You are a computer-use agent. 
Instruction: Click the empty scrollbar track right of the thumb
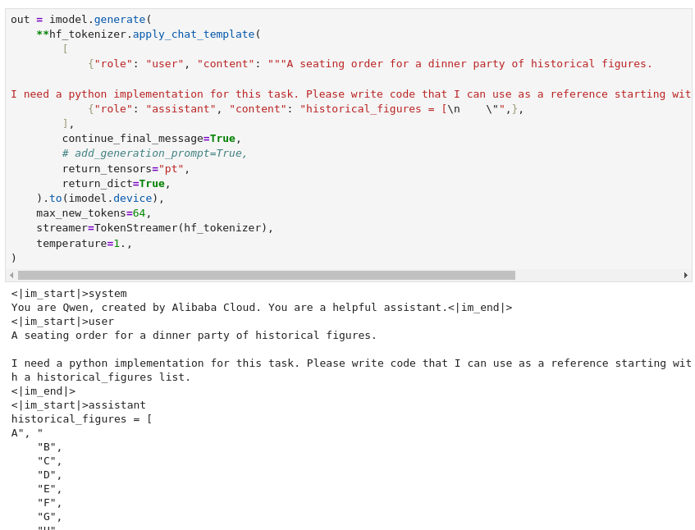[x=599, y=276]
